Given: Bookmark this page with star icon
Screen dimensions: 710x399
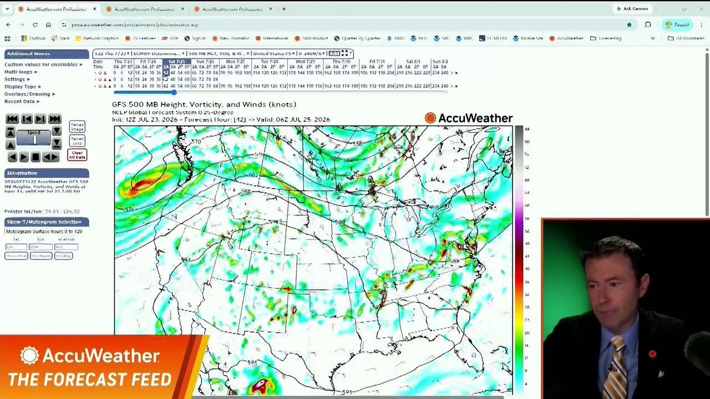Looking at the screenshot, I should [629, 25].
